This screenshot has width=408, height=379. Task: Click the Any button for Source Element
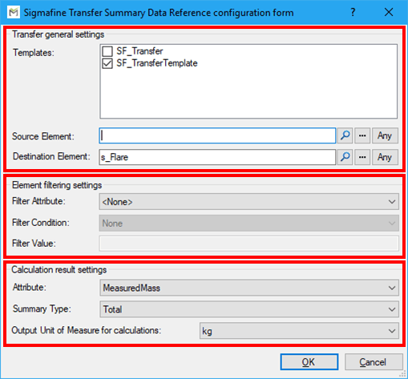coord(385,135)
